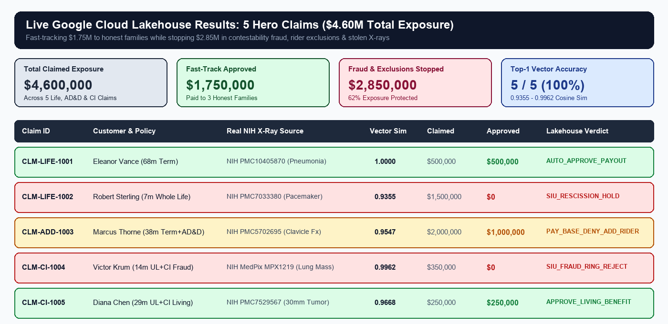
Task: Select claim ID CLM-LIFE-1001
Action: pos(47,162)
